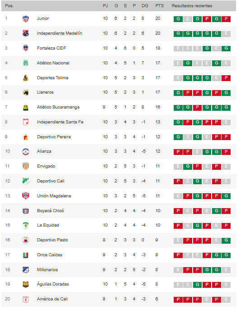Image resolution: width=245 pixels, height=309 pixels.
Task: Open the Independiente Medellín club badge
Action: pos(26,33)
